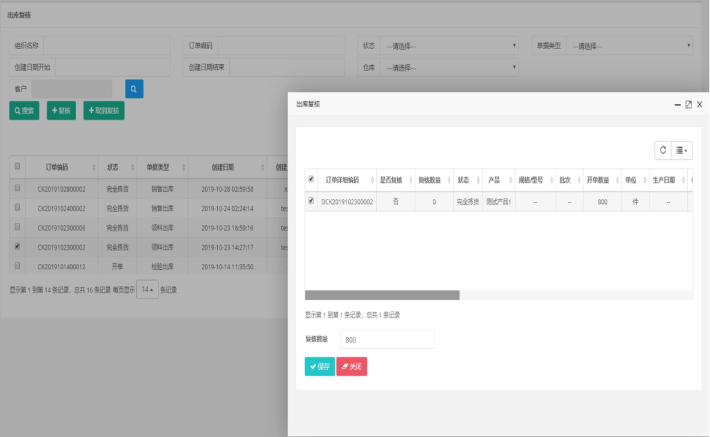This screenshot has height=437, width=710.
Task: Sort dialog table by 生产日期 column
Action: pos(669,180)
